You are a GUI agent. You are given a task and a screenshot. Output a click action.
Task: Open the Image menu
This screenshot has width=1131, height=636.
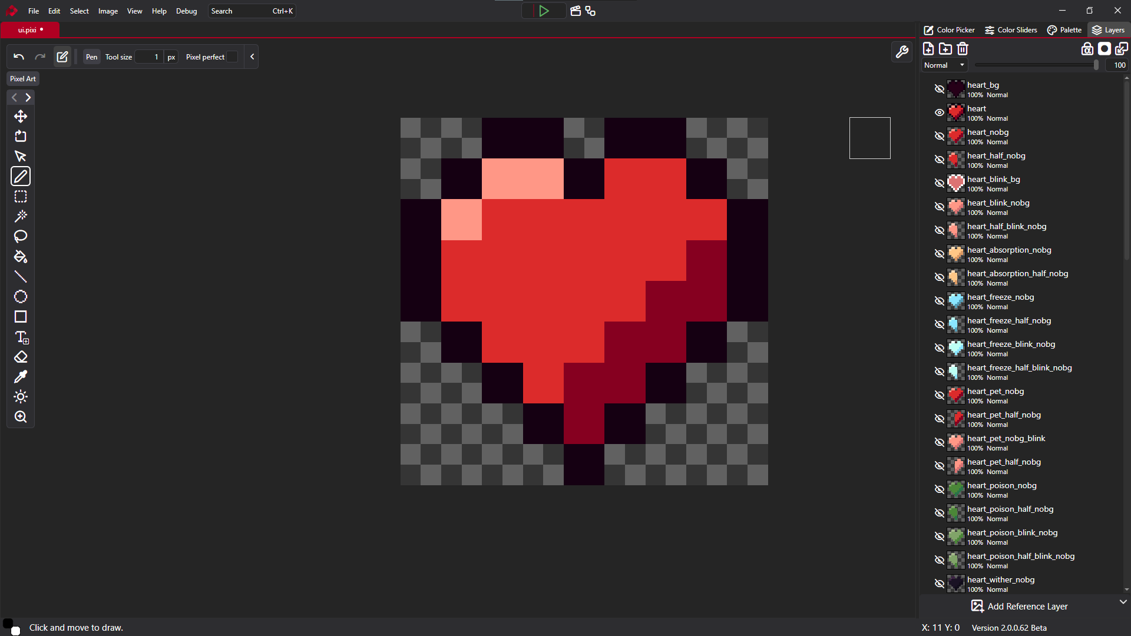click(108, 11)
